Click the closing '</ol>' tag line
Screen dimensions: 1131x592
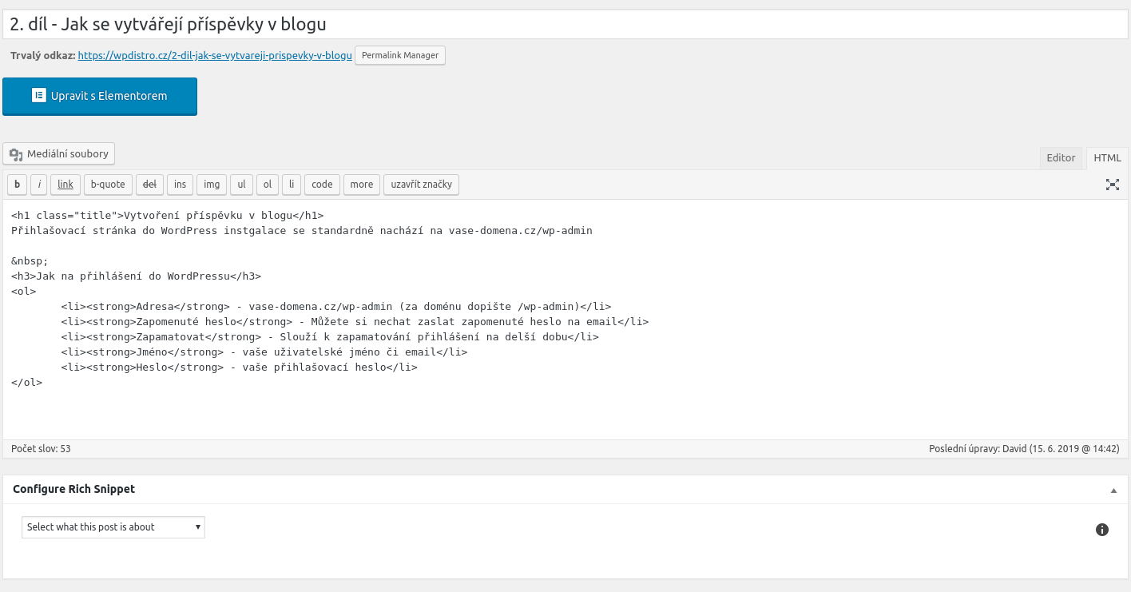point(26,383)
